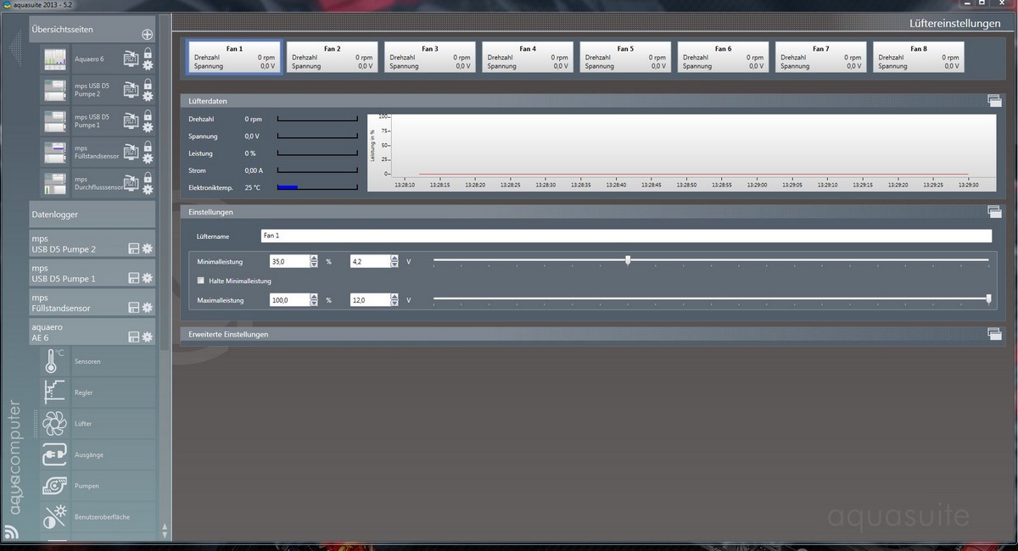Toggle the lock icon for Aquaero 6 page

(148, 53)
